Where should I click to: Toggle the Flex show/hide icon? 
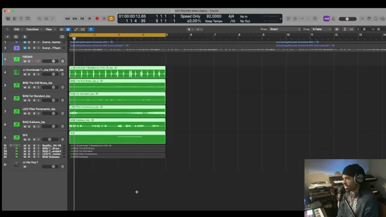pos(83,30)
